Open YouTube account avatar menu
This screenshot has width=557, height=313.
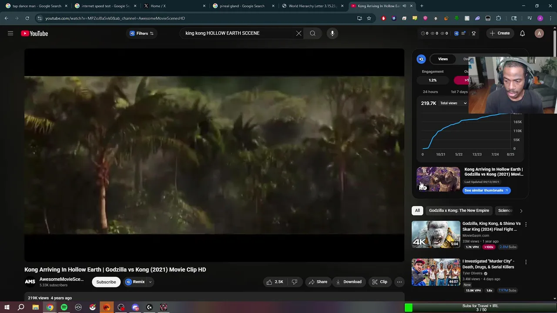tap(539, 33)
